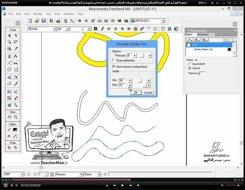
Task: Select the Pointer tool in Tools panel
Action: coord(9,35)
